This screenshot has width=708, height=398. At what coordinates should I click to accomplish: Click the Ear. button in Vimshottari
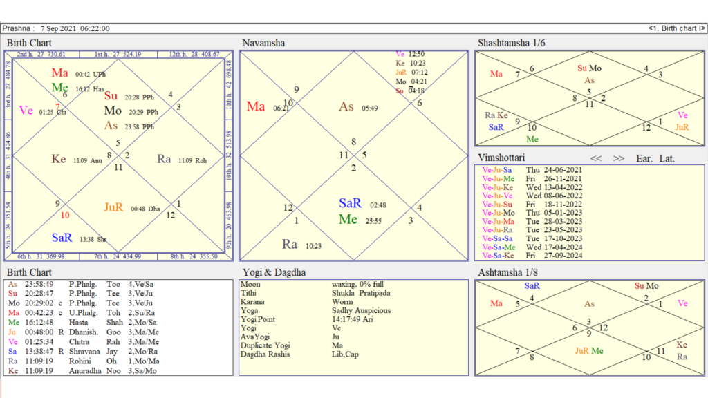(x=644, y=158)
